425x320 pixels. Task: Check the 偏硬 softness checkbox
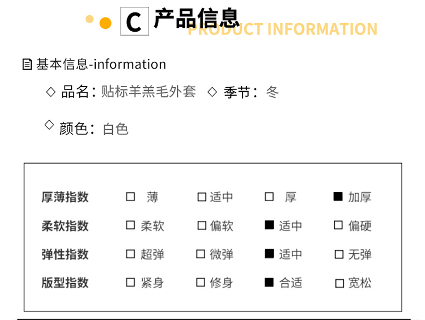[338, 225]
